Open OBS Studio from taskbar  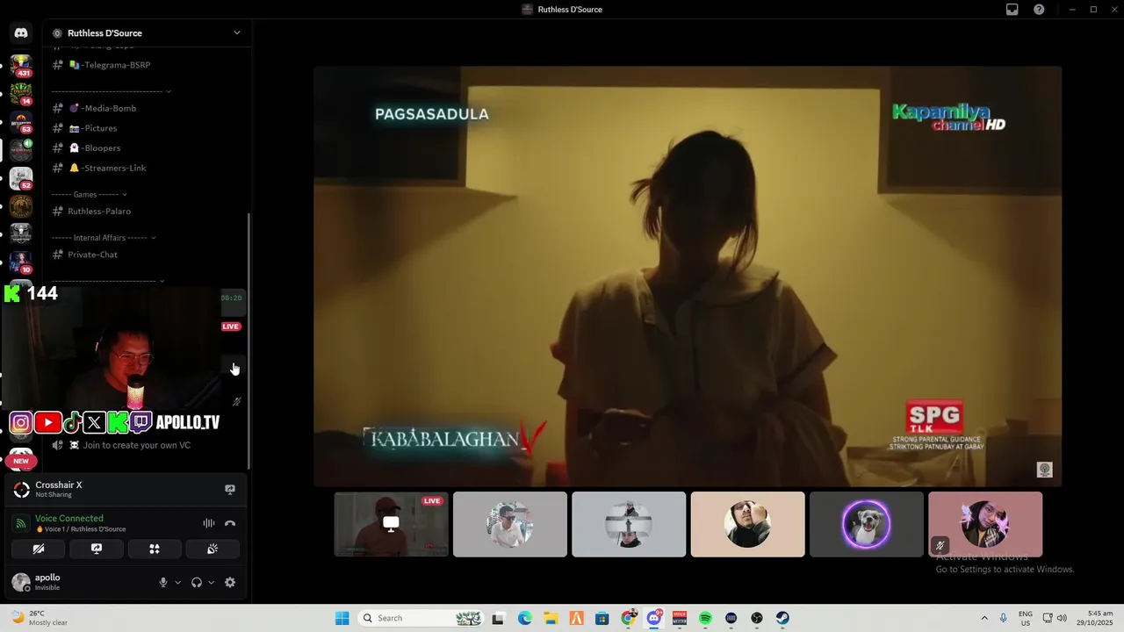coord(757,618)
